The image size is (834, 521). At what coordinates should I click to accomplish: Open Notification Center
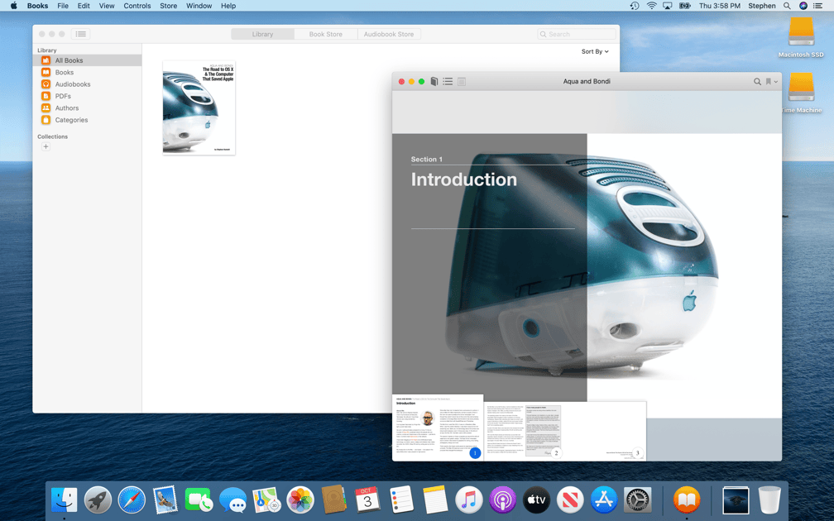pyautogui.click(x=818, y=6)
